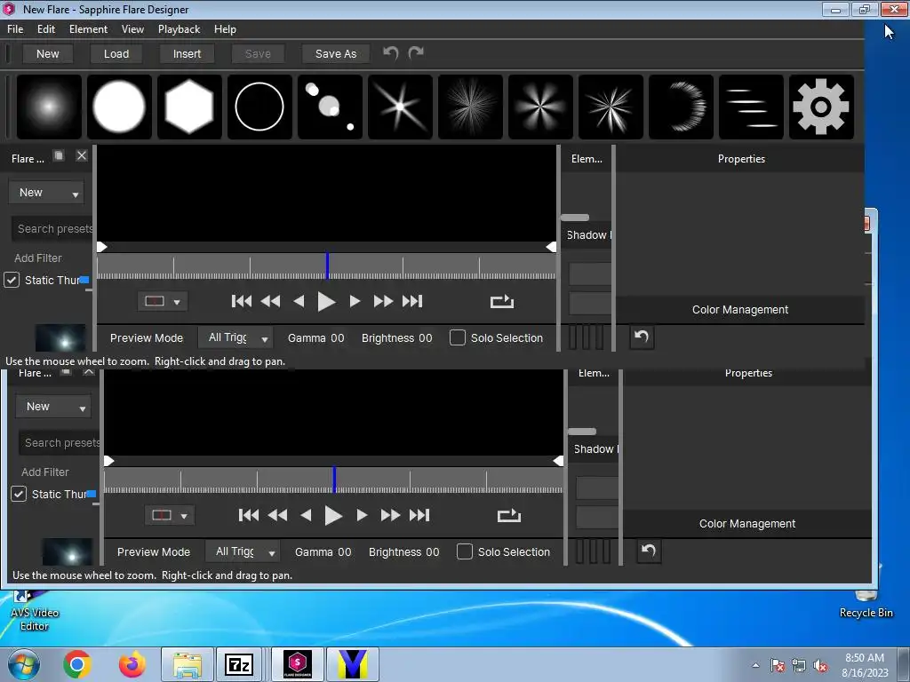Viewport: 910px width, 682px height.
Task: Add the fine radial rays element
Action: [470, 107]
